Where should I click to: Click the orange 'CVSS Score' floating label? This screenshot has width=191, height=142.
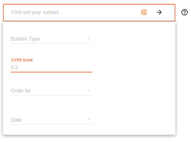(22, 60)
